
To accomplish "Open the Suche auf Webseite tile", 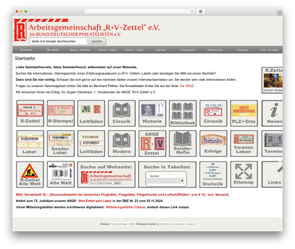I will (x=106, y=174).
